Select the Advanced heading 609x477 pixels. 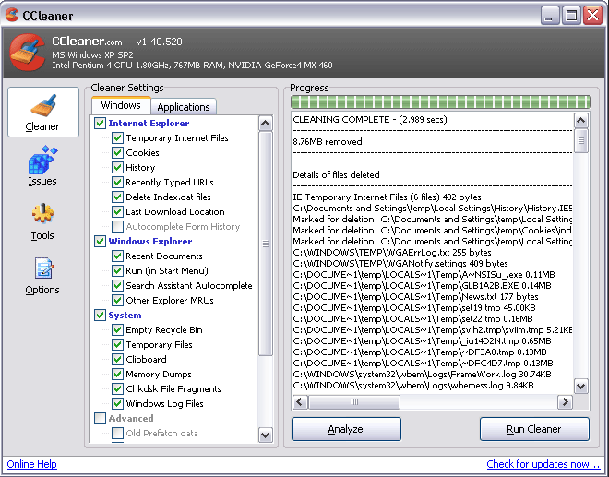pyautogui.click(x=131, y=418)
